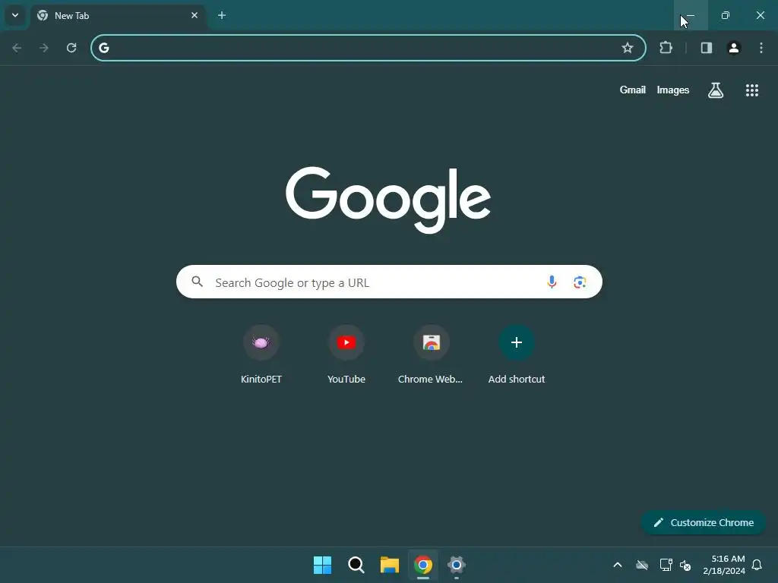Open a new tab with plus button
Viewport: 778px width, 583px height.
pos(222,15)
